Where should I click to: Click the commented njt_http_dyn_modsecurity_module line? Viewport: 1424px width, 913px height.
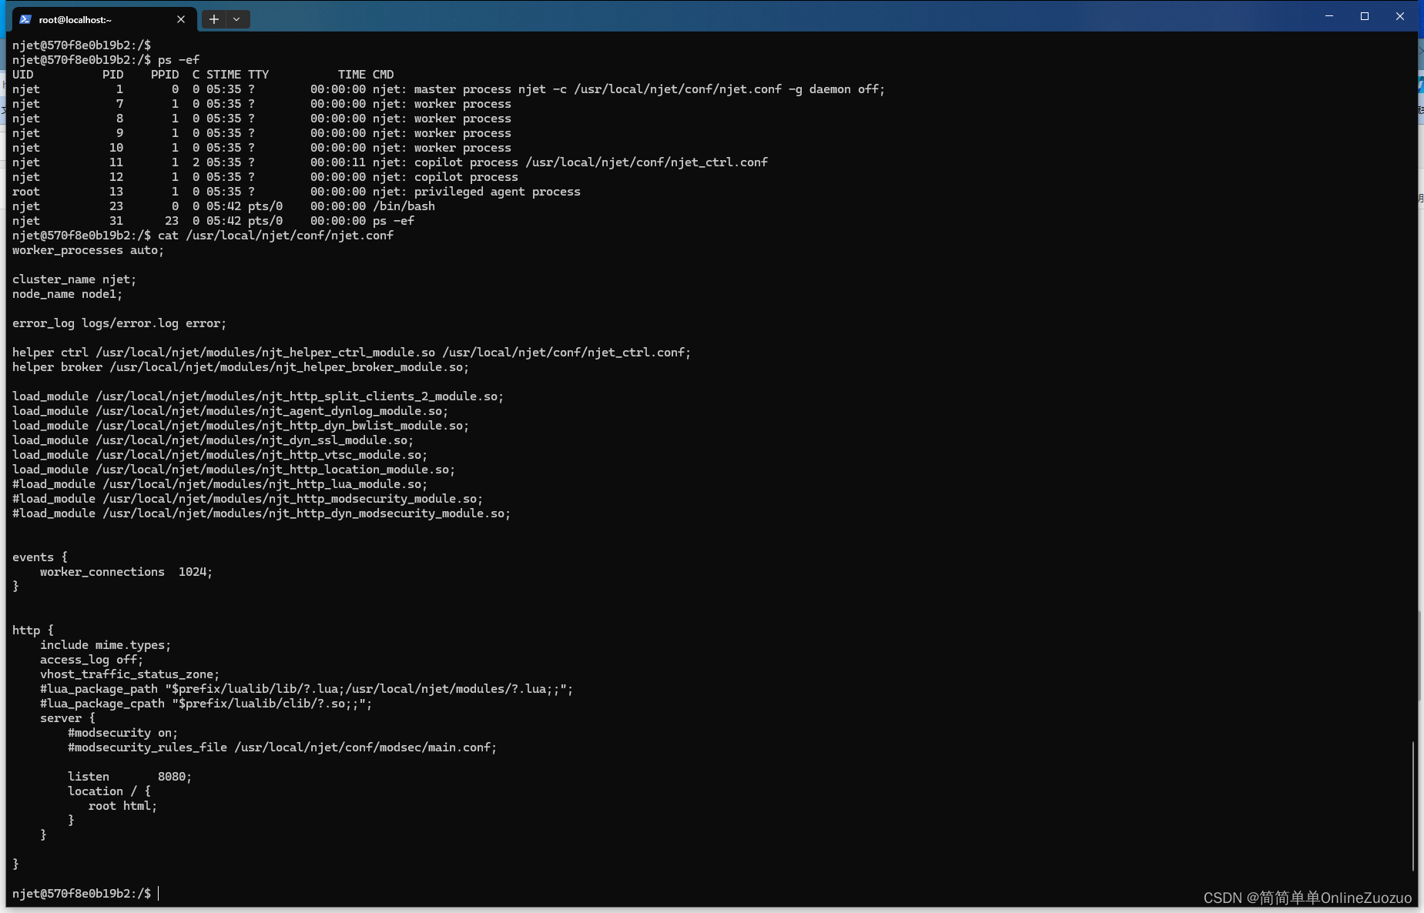[x=261, y=513]
